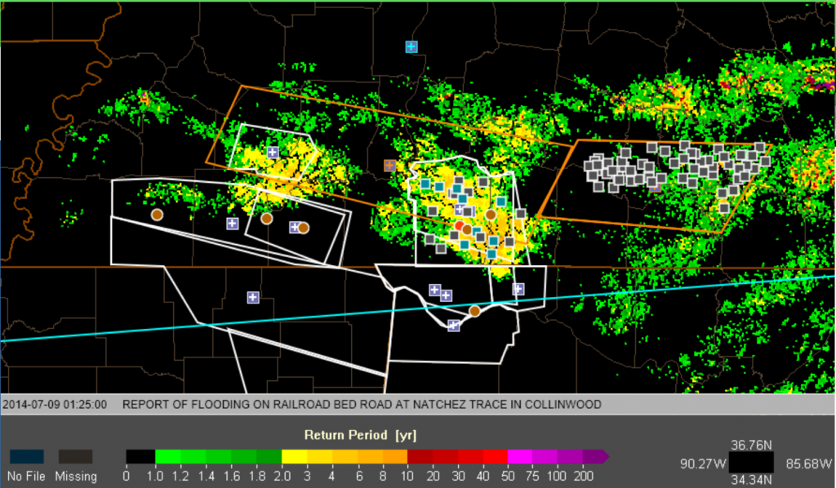The height and width of the screenshot is (488, 836).
Task: Select the dark red 10-year color segment
Action: point(417,456)
